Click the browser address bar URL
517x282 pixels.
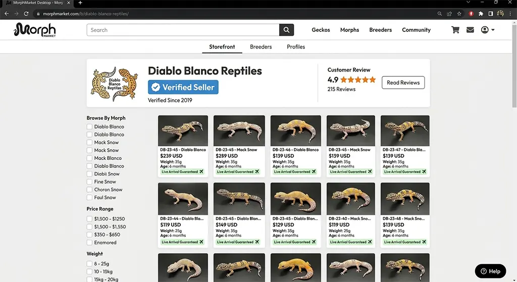click(86, 14)
